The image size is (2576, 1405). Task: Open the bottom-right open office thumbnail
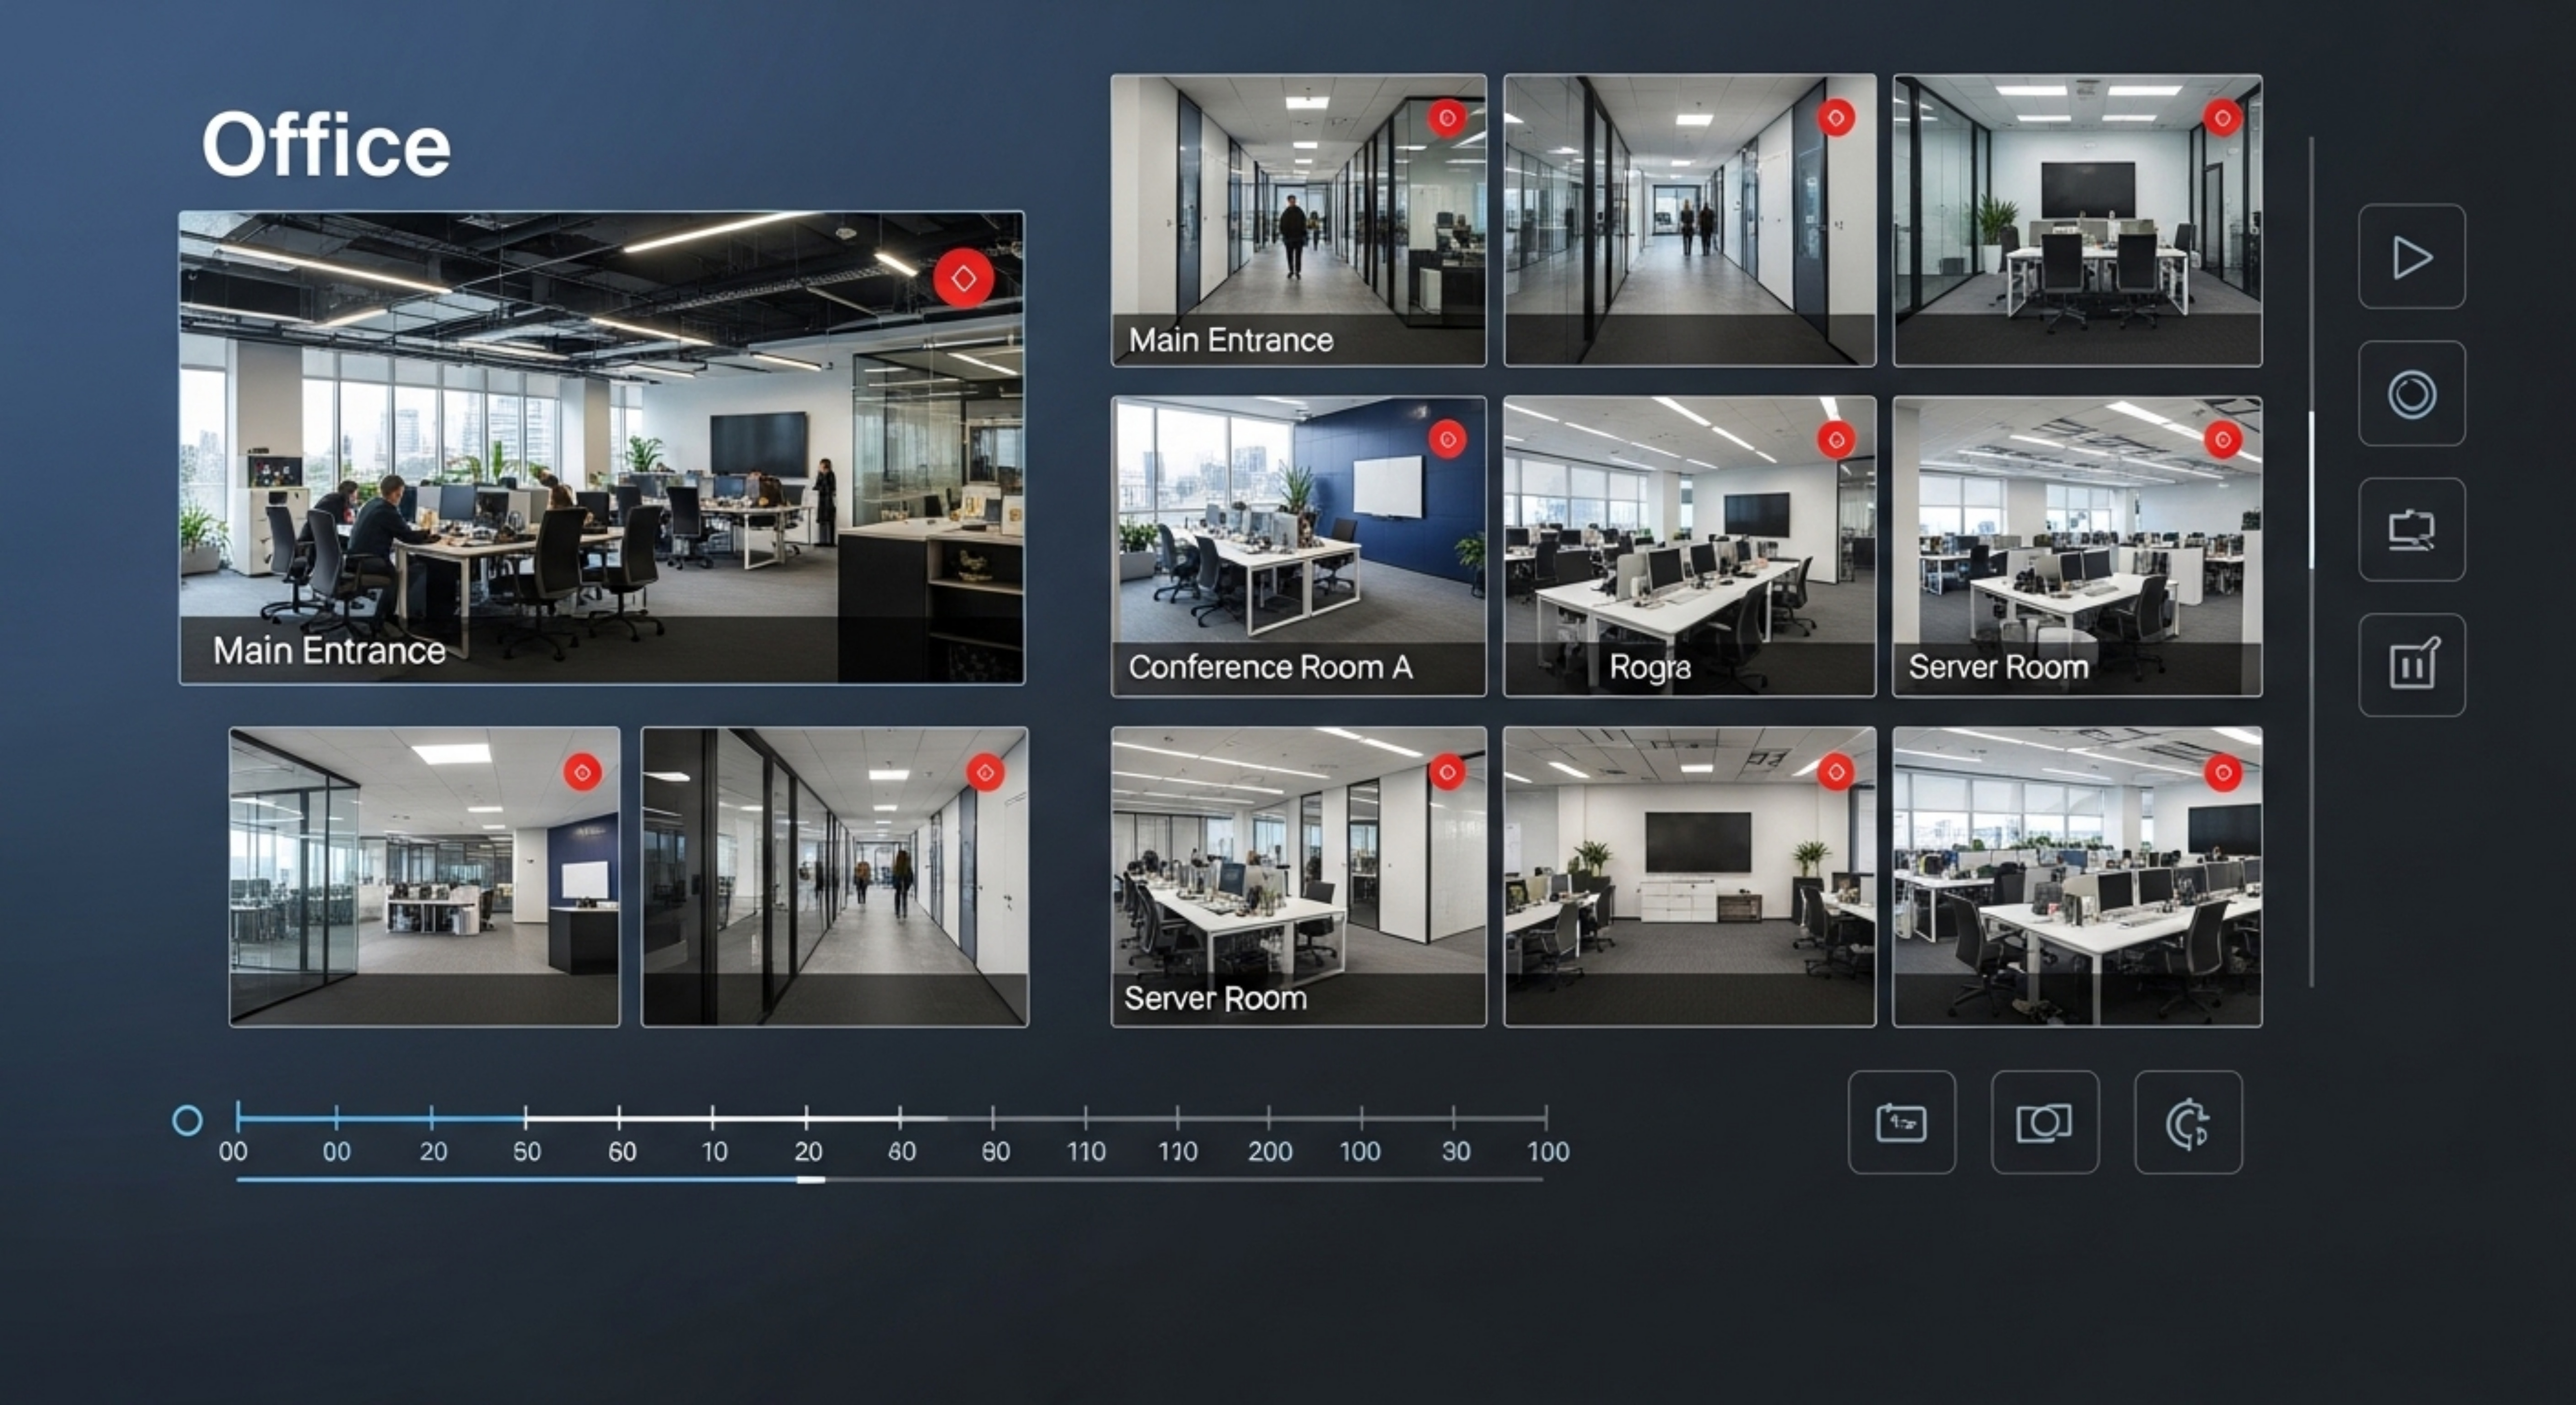tap(2077, 876)
